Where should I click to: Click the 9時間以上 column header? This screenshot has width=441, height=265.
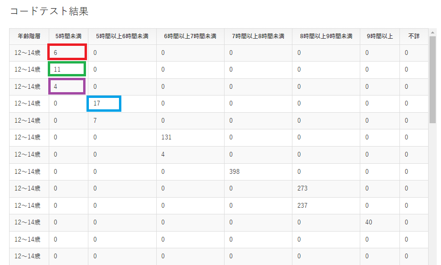pyautogui.click(x=380, y=36)
